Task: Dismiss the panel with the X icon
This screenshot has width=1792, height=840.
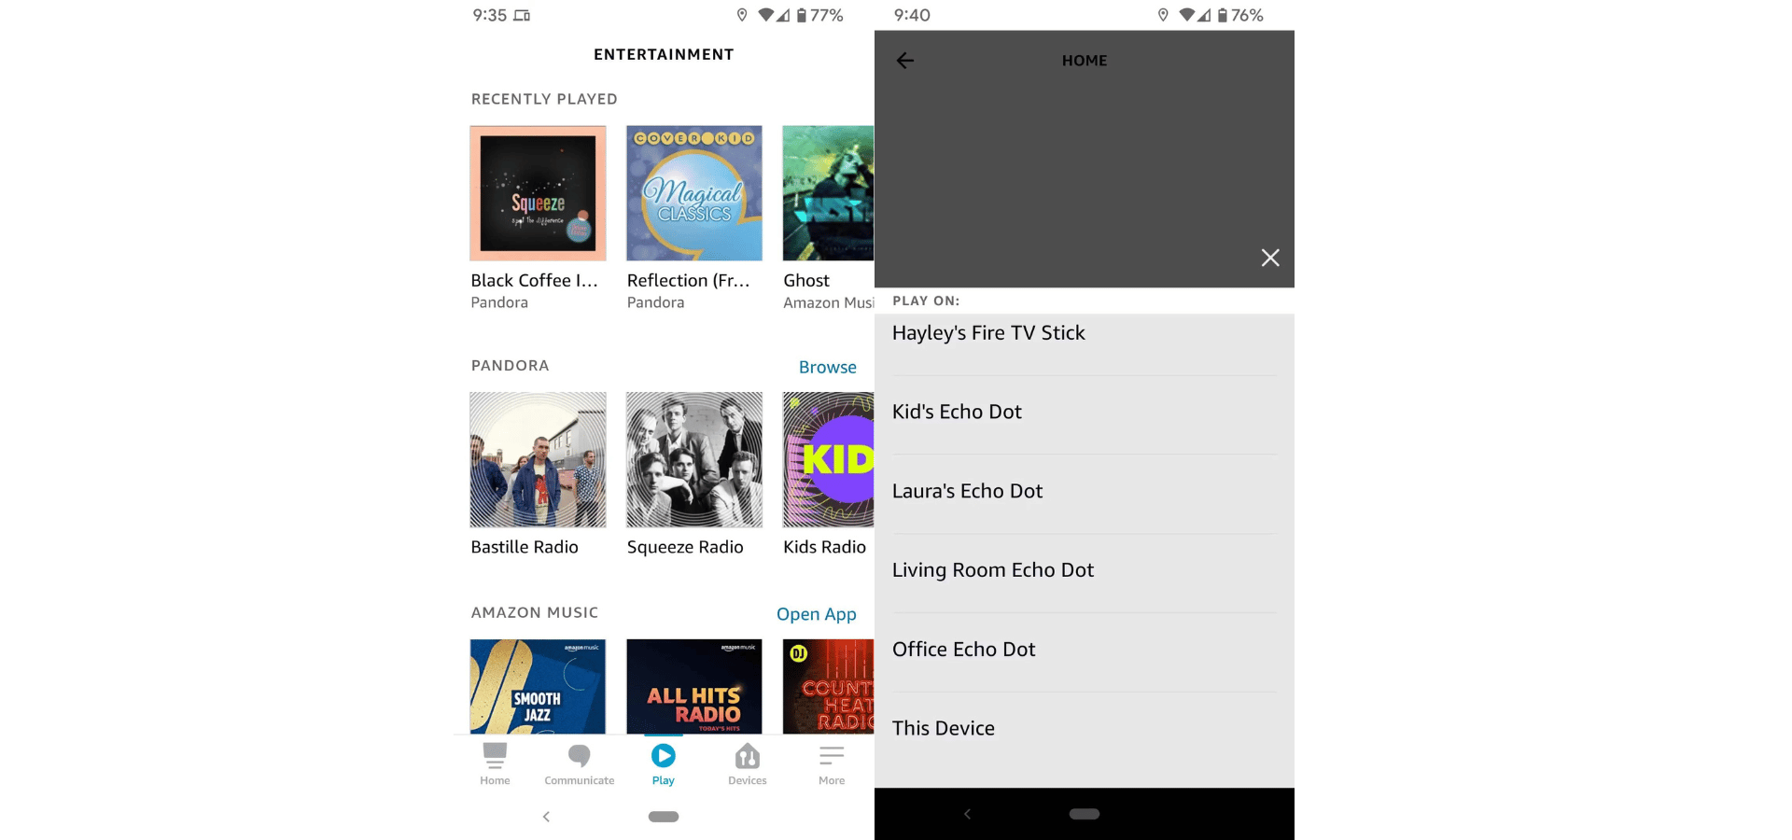Action: tap(1269, 258)
